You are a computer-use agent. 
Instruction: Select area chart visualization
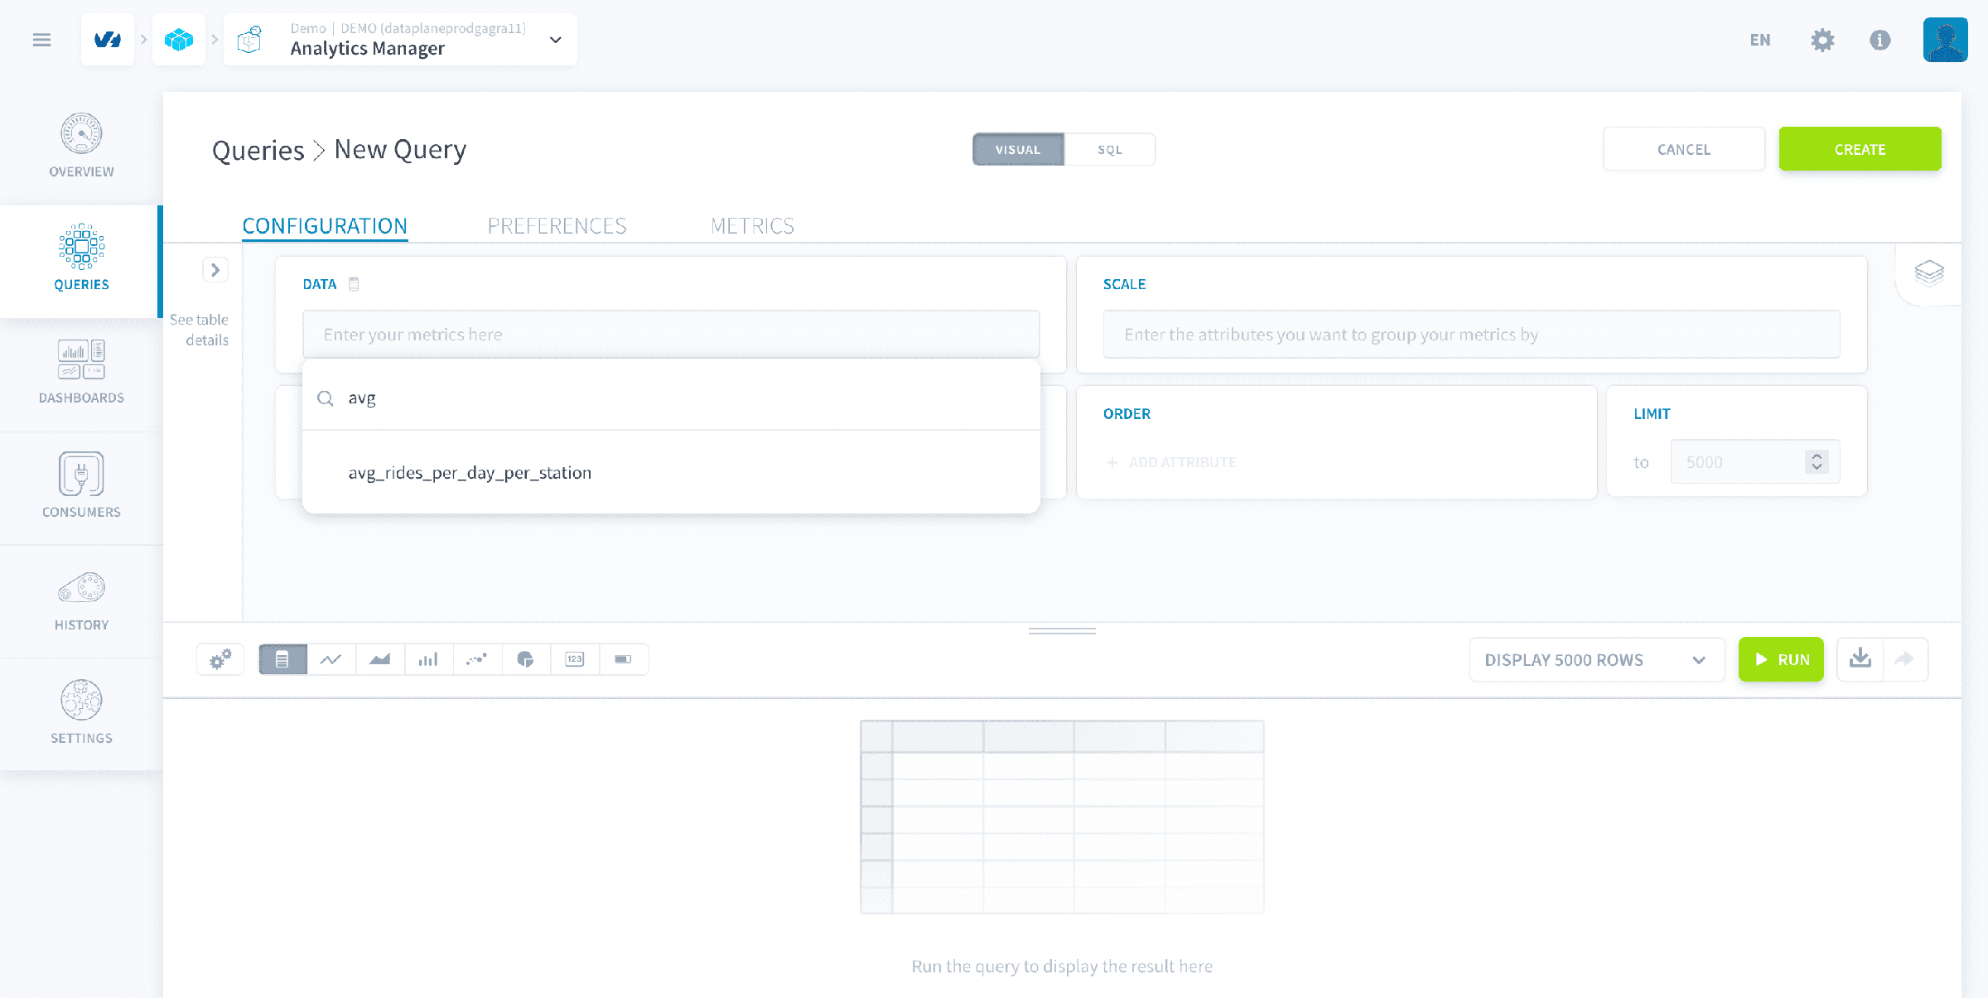[380, 659]
